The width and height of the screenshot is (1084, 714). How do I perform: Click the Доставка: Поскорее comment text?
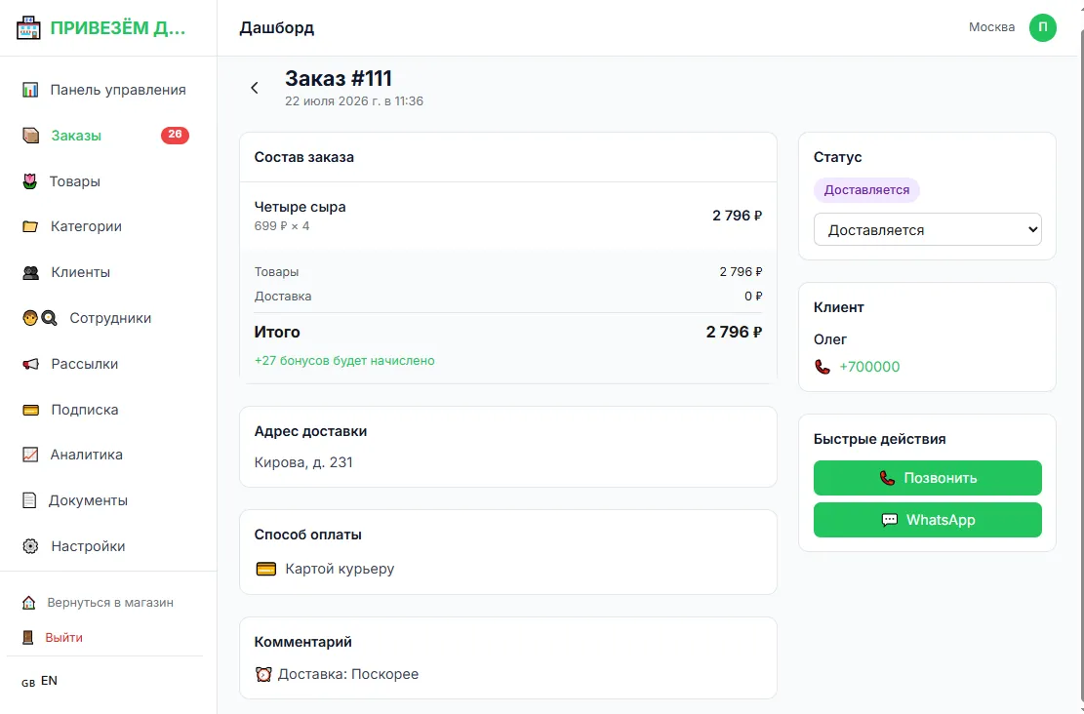click(x=347, y=674)
